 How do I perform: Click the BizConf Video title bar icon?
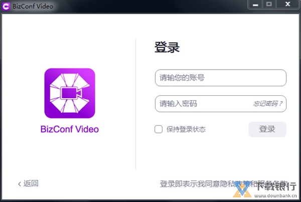click(6, 7)
